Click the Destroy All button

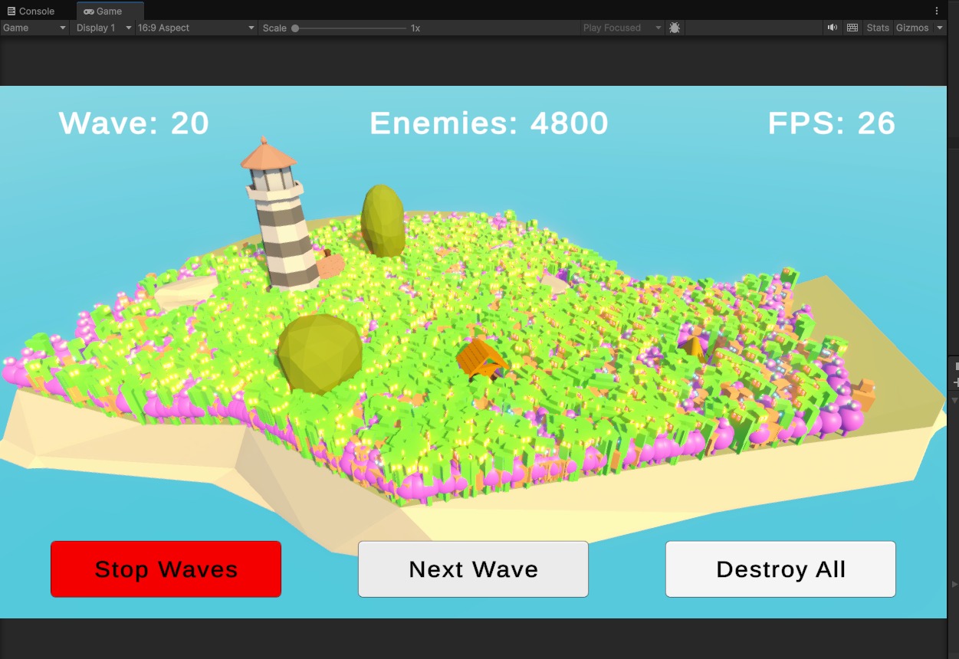coord(780,569)
